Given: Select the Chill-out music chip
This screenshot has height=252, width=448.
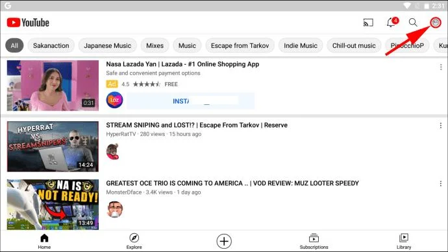Looking at the screenshot, I should coord(354,45).
